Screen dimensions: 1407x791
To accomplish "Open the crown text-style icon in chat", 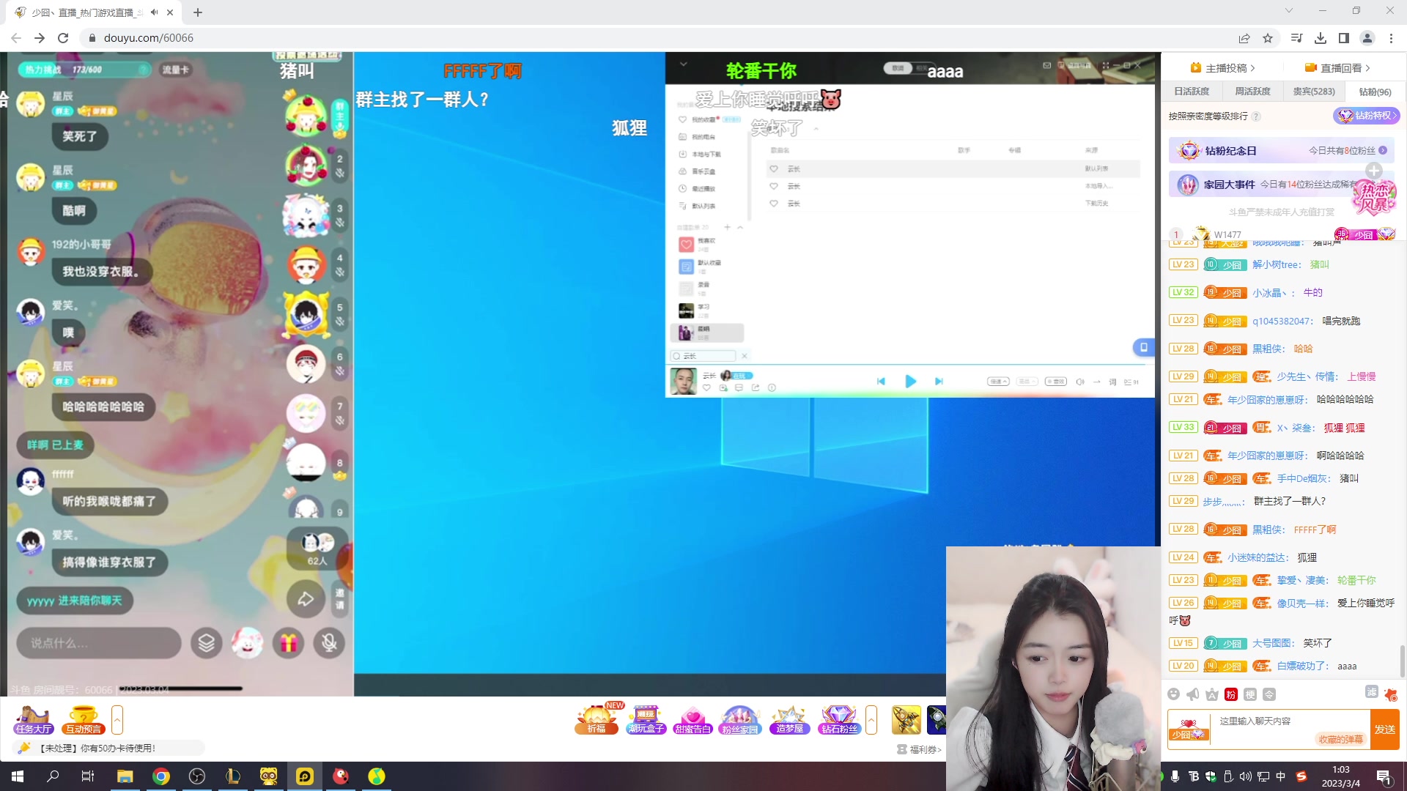I will point(1212,694).
